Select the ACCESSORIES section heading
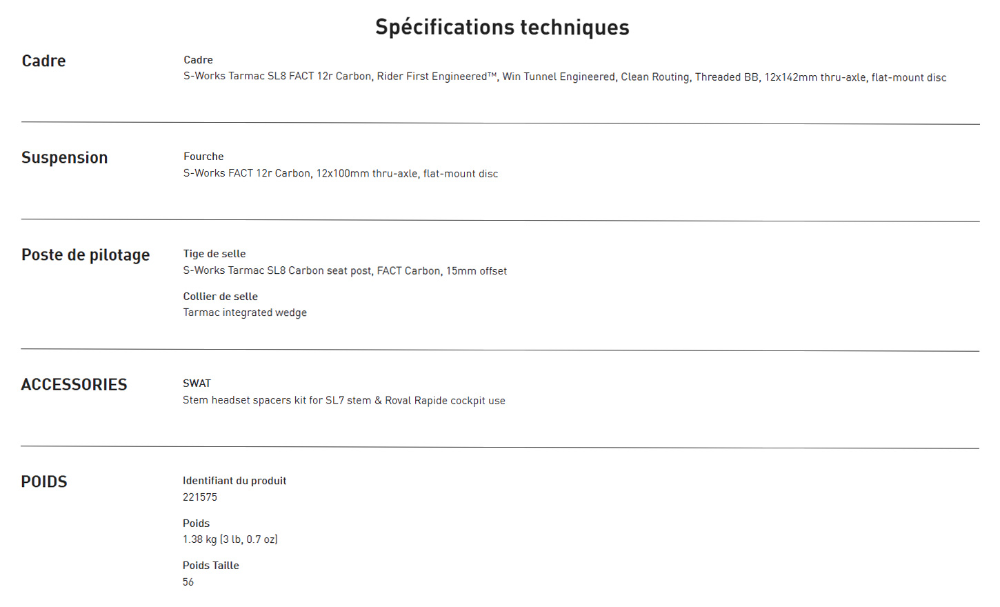1000x607 pixels. click(74, 384)
